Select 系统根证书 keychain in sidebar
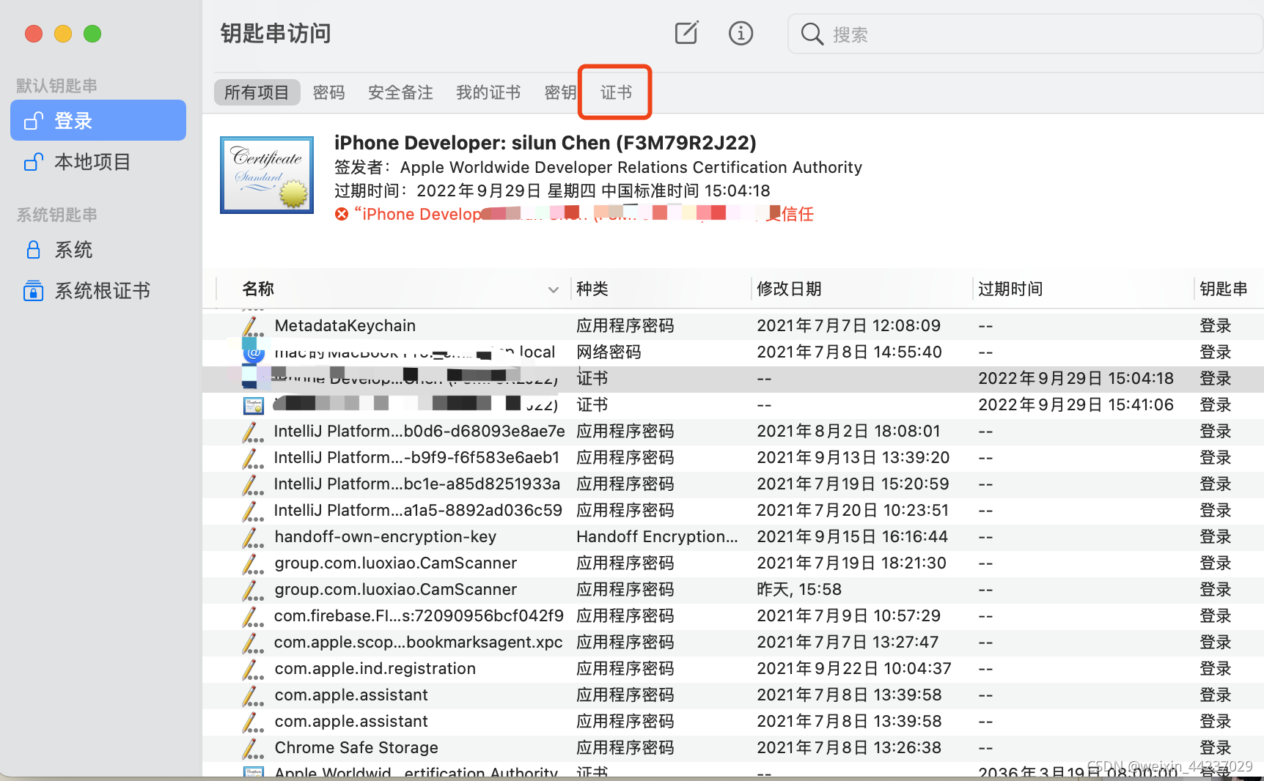Viewport: 1264px width, 781px height. [x=98, y=291]
